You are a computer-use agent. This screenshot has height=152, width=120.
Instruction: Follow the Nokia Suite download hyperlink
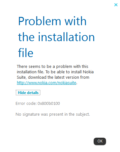pos(46,83)
